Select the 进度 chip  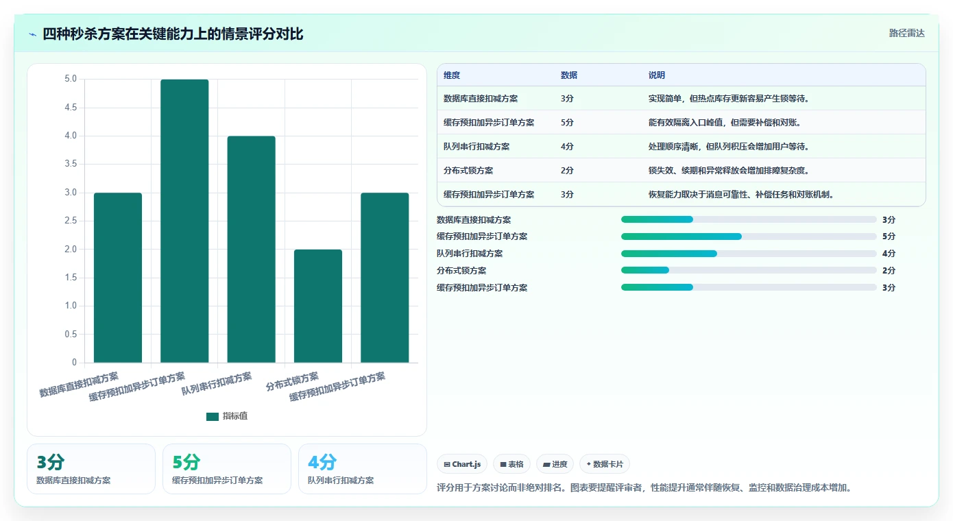555,464
